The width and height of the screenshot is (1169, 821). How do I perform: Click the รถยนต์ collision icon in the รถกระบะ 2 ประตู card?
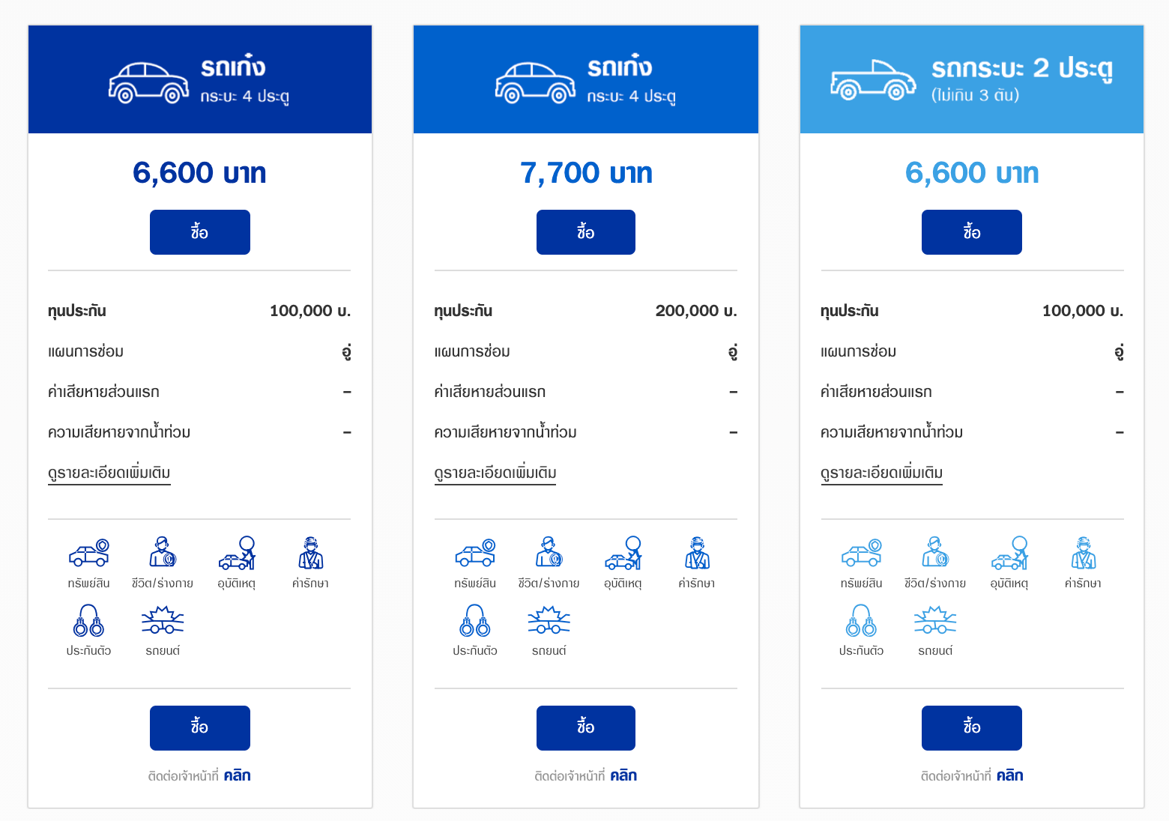tap(935, 620)
